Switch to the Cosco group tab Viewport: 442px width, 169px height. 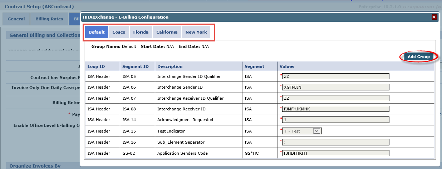119,32
